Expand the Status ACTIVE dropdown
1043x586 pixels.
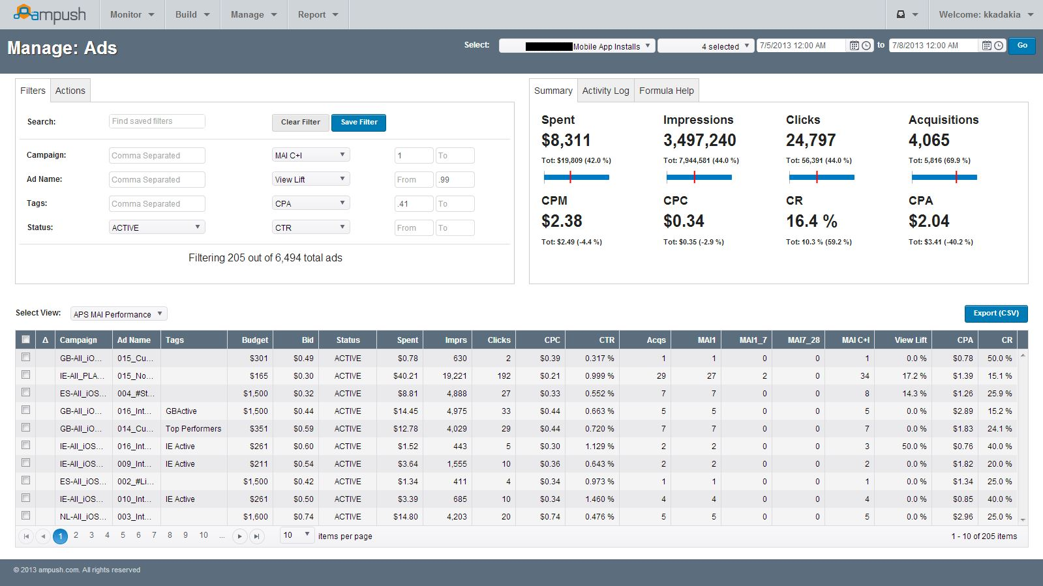click(157, 227)
